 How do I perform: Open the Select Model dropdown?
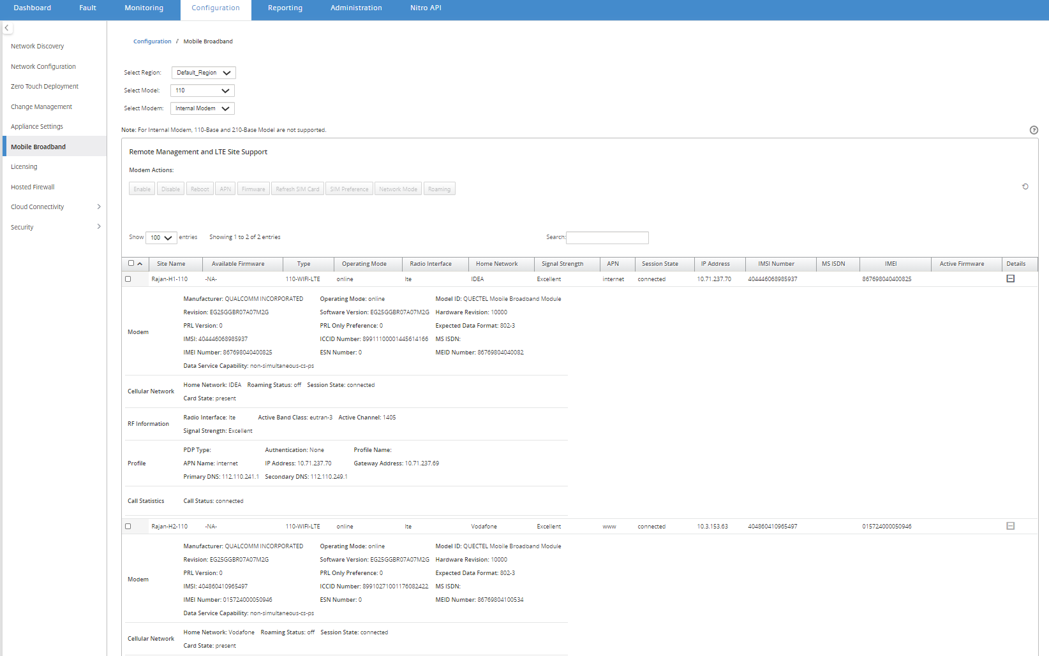tap(202, 91)
